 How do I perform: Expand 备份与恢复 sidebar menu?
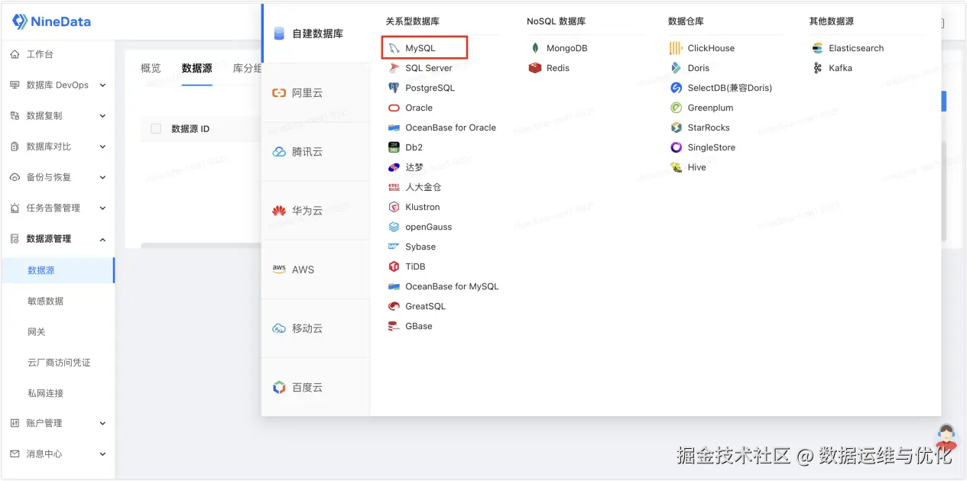tap(58, 177)
